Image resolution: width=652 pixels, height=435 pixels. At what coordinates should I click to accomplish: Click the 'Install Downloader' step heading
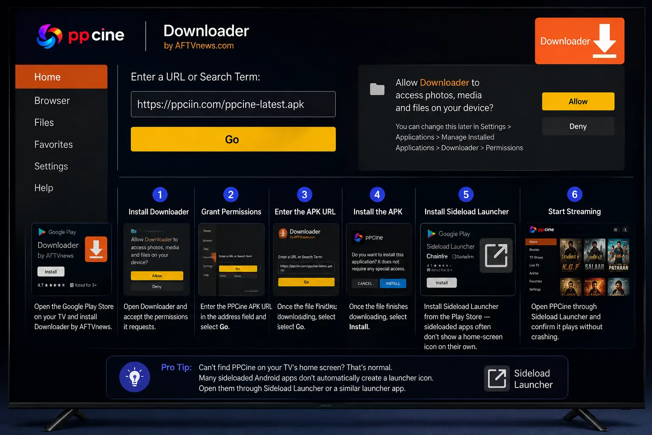[x=159, y=212]
